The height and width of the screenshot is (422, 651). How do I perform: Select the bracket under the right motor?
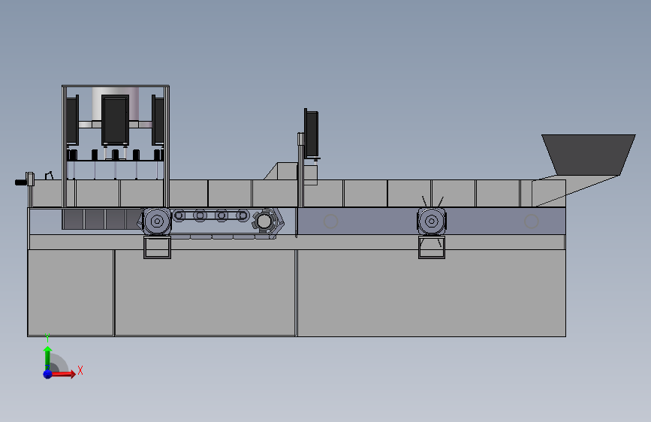click(x=431, y=248)
